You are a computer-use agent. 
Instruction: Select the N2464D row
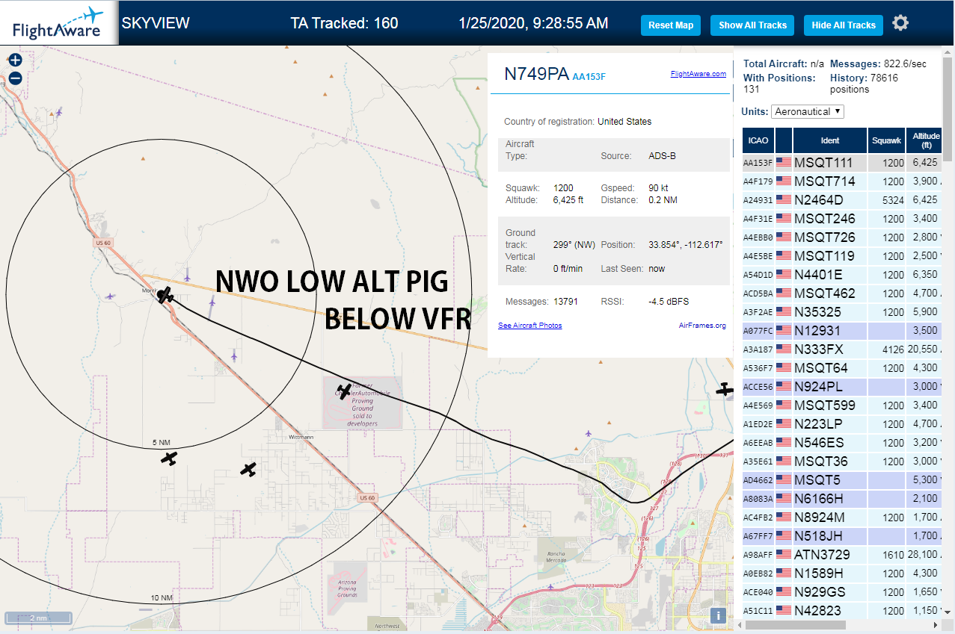pos(844,200)
